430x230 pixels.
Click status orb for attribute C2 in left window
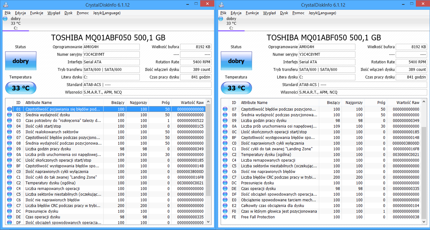[9, 183]
